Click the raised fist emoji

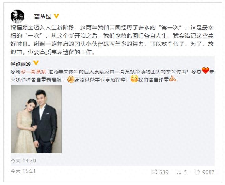[71, 79]
